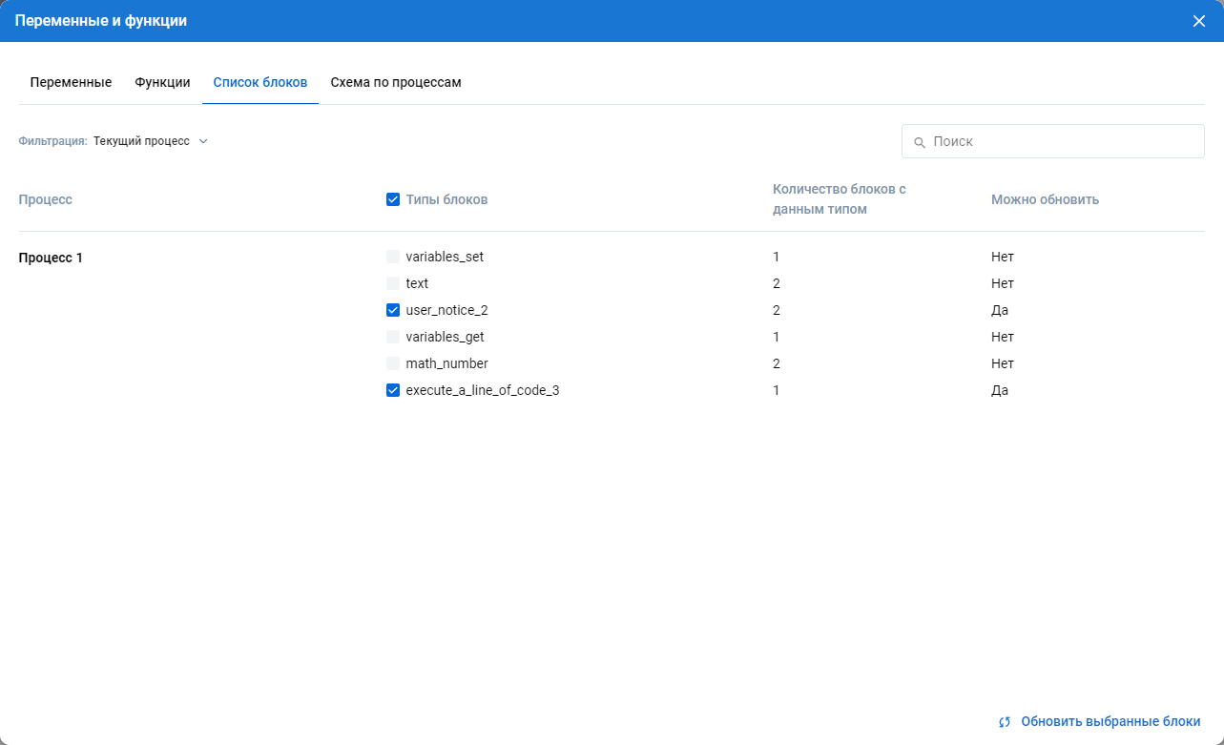
Task: Toggle the Типы блоков header checkbox
Action: point(393,199)
